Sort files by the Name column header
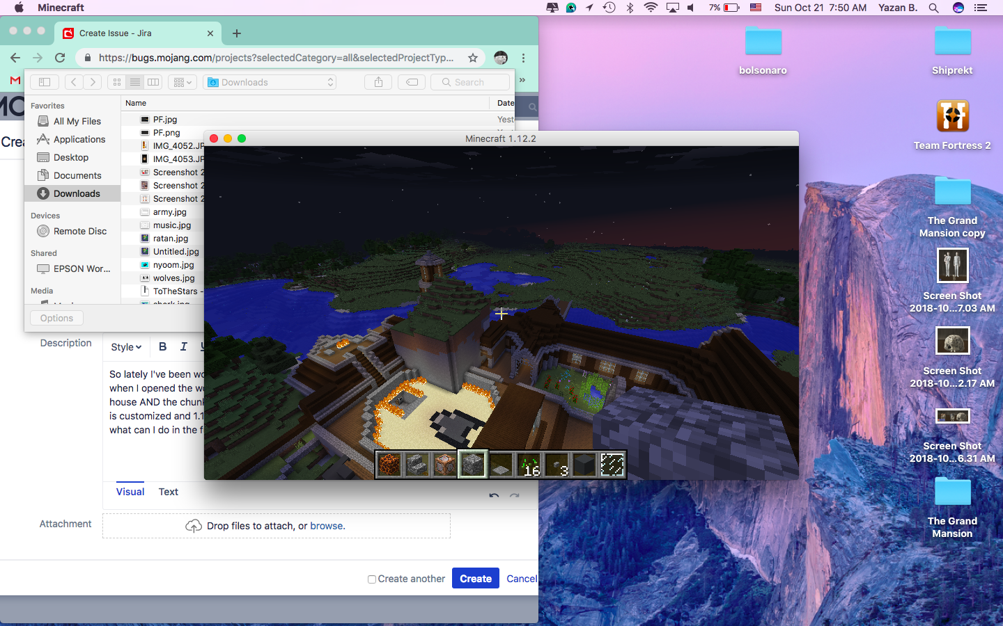Viewport: 1003px width, 626px height. pyautogui.click(x=305, y=103)
